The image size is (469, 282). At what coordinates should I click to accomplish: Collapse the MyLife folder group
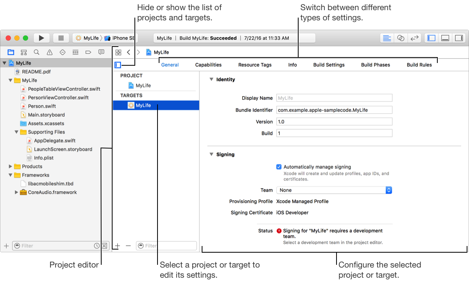[11, 80]
